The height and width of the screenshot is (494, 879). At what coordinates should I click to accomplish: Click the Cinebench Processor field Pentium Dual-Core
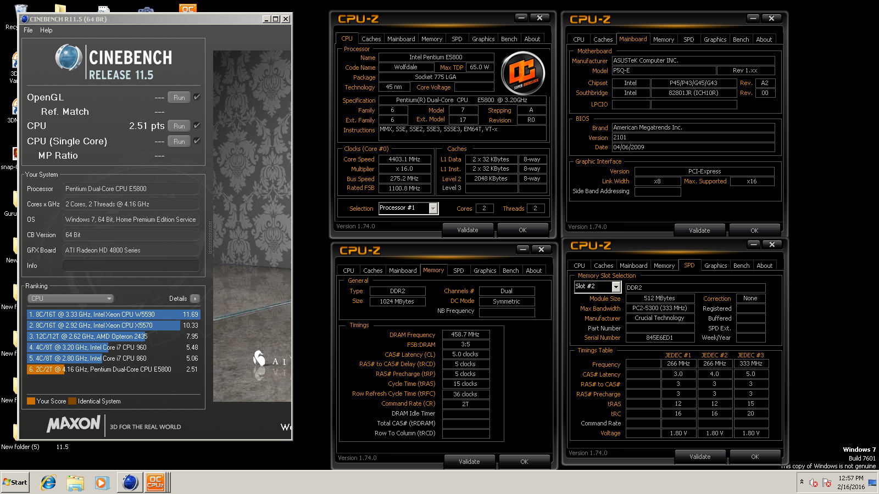click(131, 189)
